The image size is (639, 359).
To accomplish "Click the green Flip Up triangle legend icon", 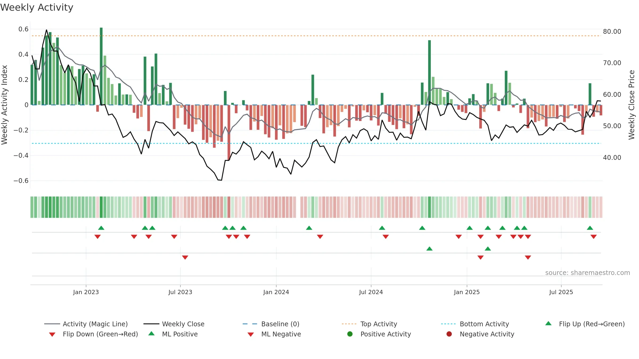I will pyautogui.click(x=548, y=323).
